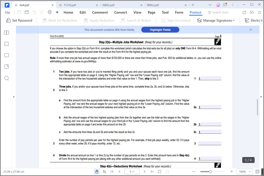
Task: Click the rotate page view icon
Action: click(160, 172)
